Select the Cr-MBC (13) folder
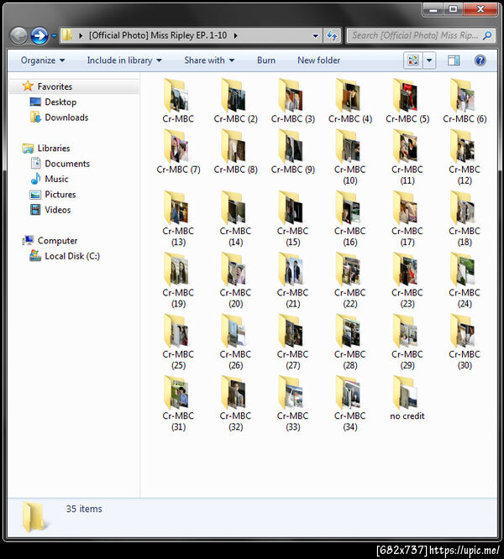 point(178,219)
